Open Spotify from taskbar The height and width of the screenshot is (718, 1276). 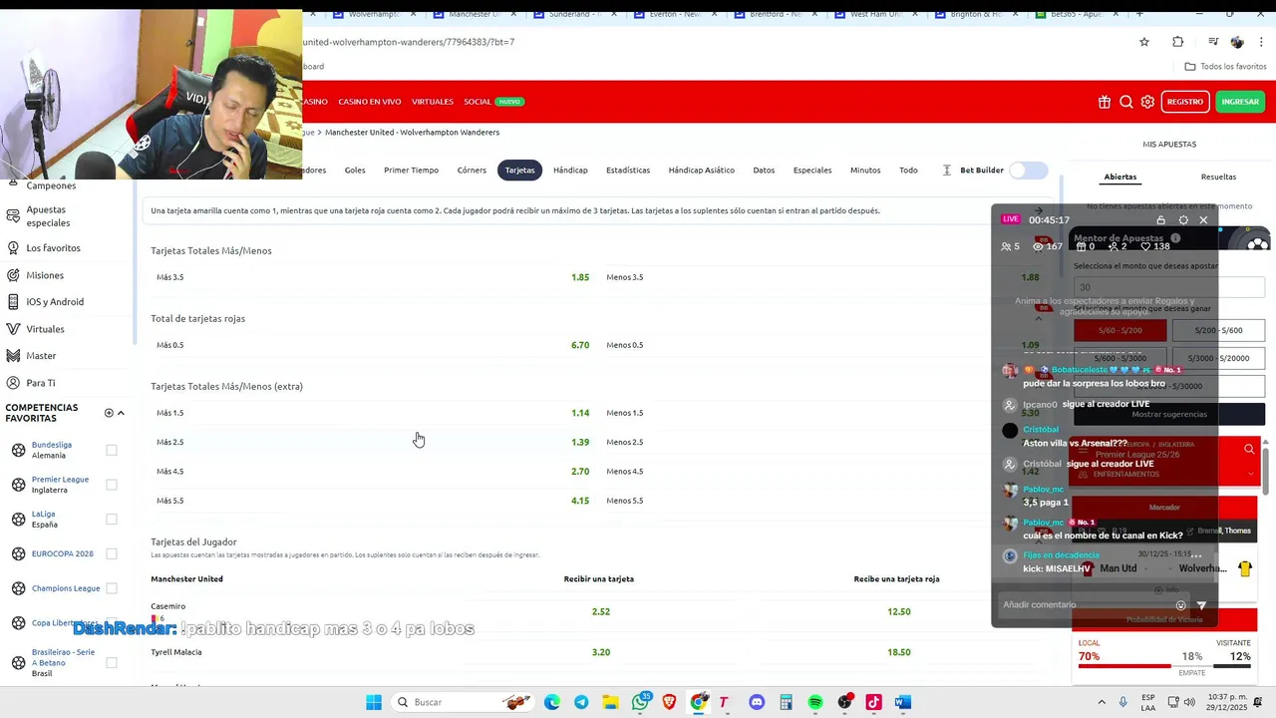[x=815, y=702]
